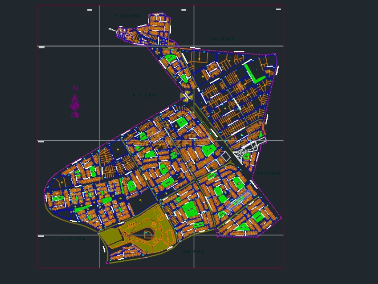Click the SAN BORJA label at the bottom
Screen dimensions: 378x284
point(193,251)
